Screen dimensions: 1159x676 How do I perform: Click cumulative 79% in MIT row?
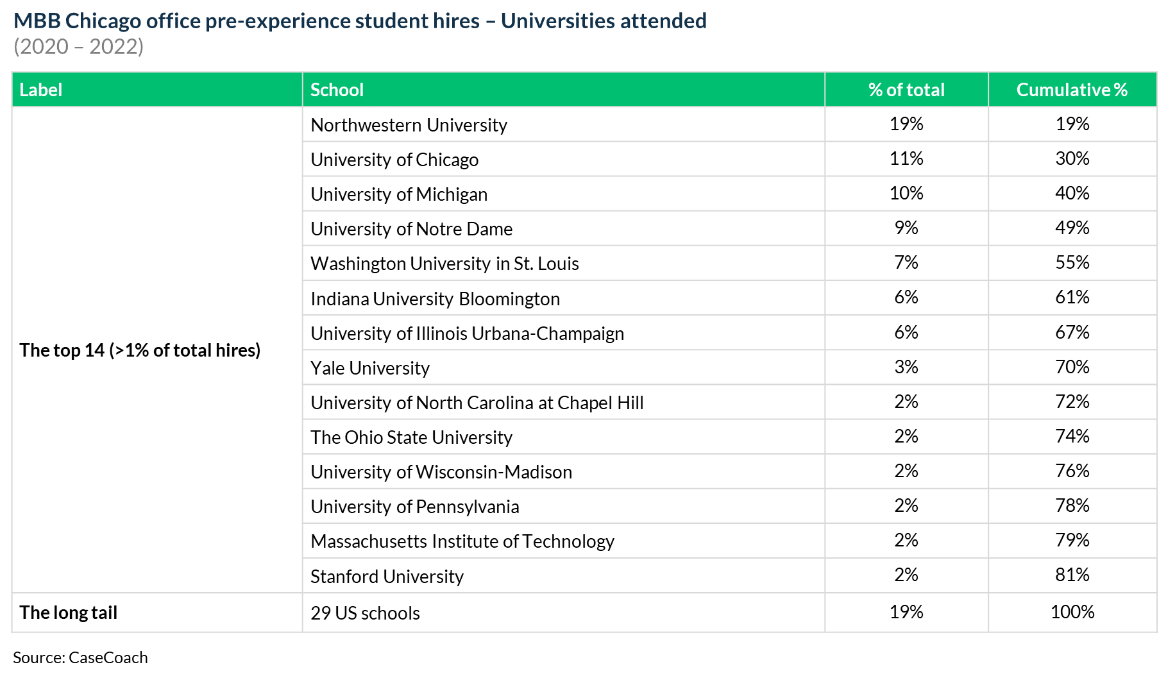(x=1072, y=540)
